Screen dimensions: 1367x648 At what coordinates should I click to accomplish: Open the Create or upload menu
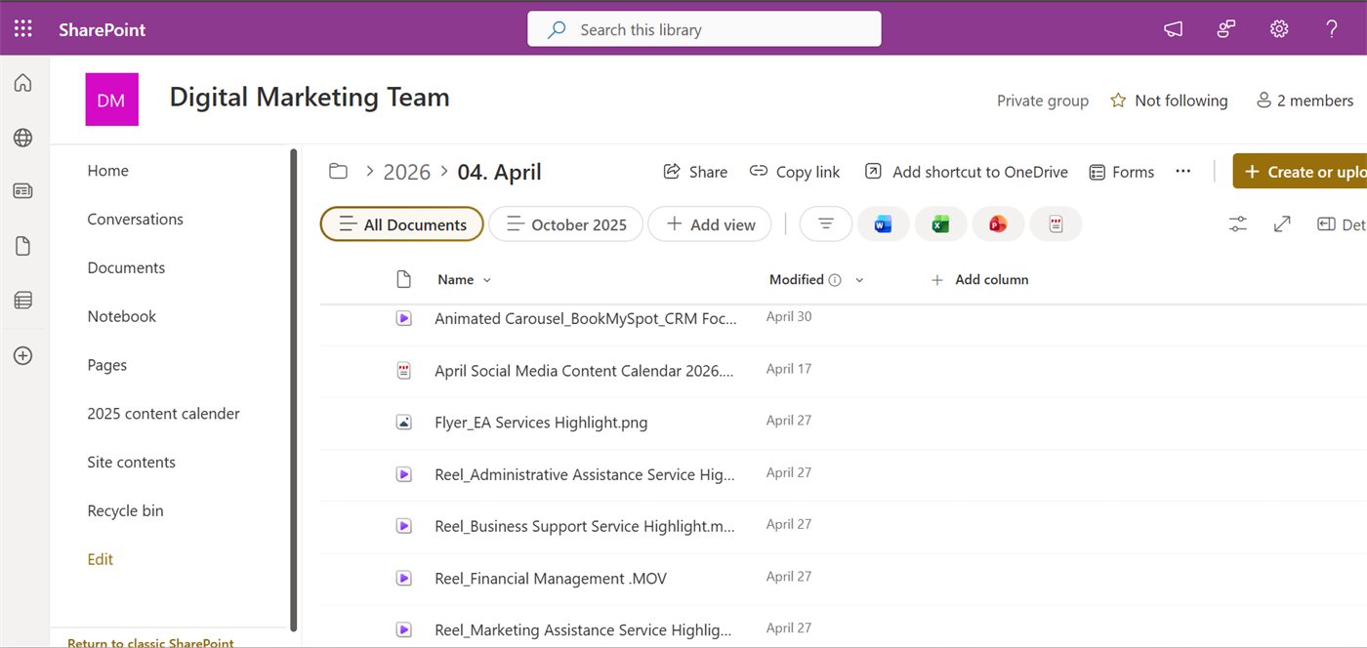tap(1300, 171)
